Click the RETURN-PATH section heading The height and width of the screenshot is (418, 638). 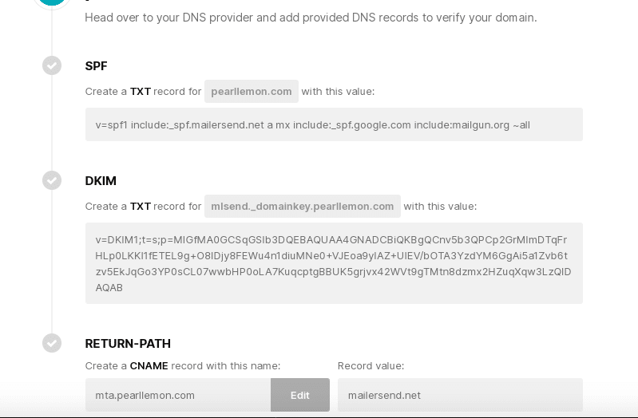pos(128,344)
